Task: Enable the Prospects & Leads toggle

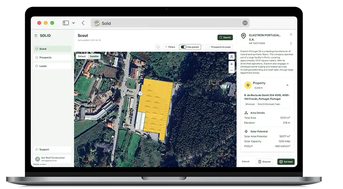Action: [207, 47]
